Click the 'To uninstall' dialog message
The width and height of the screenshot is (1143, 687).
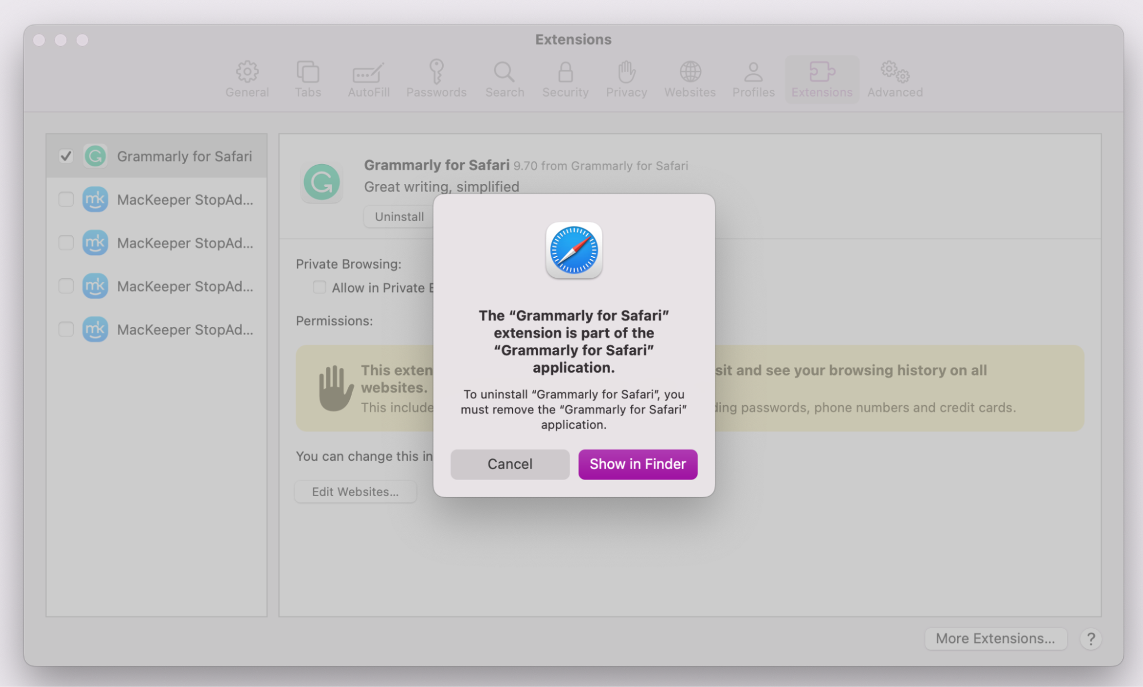(574, 409)
